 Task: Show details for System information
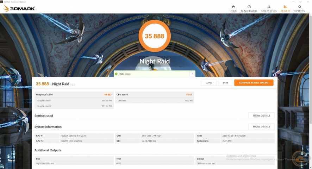tap(261, 127)
